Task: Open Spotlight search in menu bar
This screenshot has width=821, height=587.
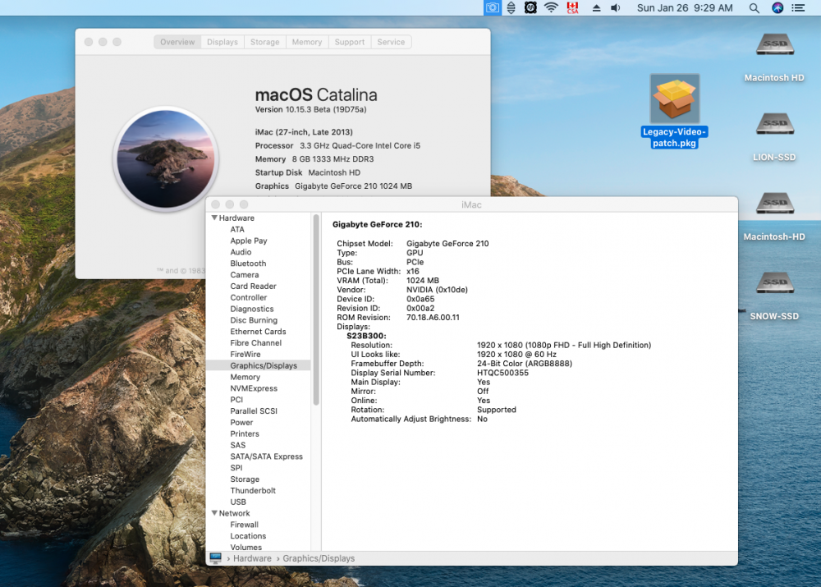Action: 754,8
